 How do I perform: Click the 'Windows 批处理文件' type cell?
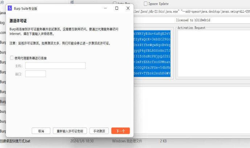127,141
